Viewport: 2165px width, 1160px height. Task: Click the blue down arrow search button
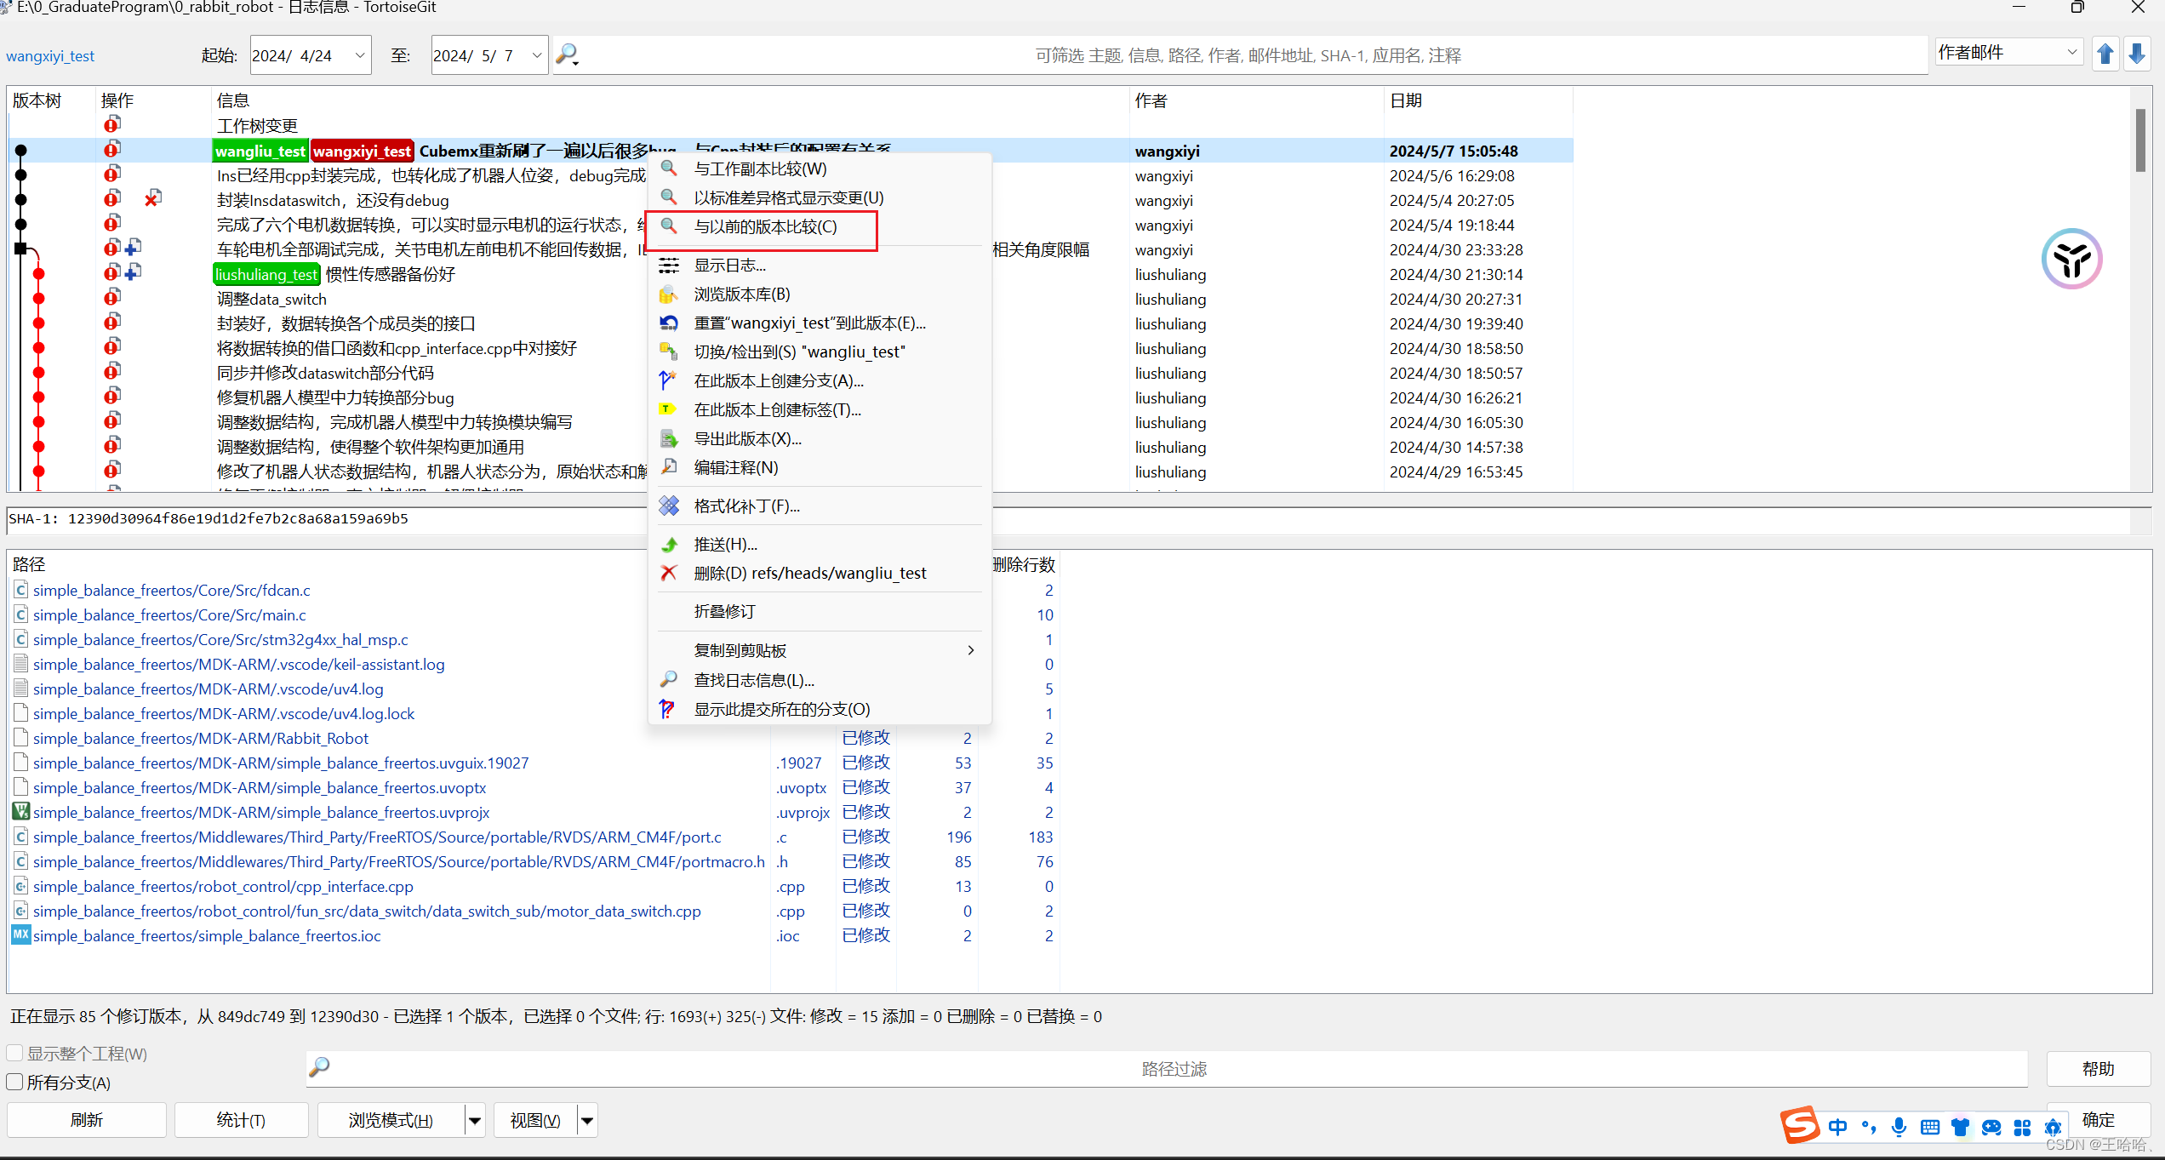(2137, 54)
